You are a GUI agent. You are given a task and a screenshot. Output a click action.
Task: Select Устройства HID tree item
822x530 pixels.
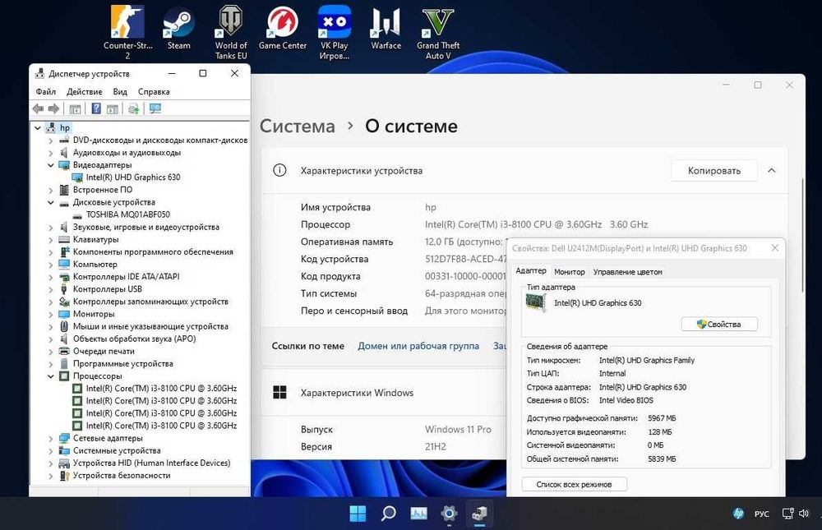pyautogui.click(x=151, y=463)
